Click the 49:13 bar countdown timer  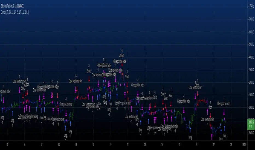251,127
